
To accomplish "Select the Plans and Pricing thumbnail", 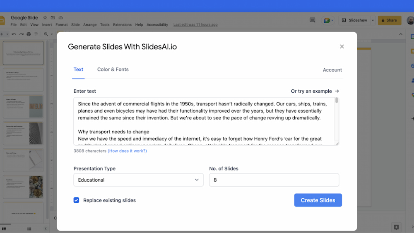I will 23,160.
